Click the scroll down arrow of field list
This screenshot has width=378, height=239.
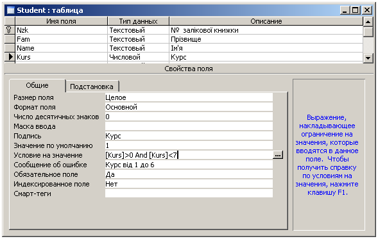coord(368,58)
